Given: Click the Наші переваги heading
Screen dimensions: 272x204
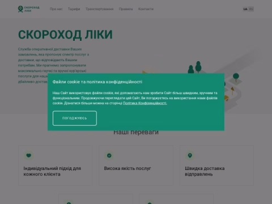Looking at the screenshot, I should point(136,132).
